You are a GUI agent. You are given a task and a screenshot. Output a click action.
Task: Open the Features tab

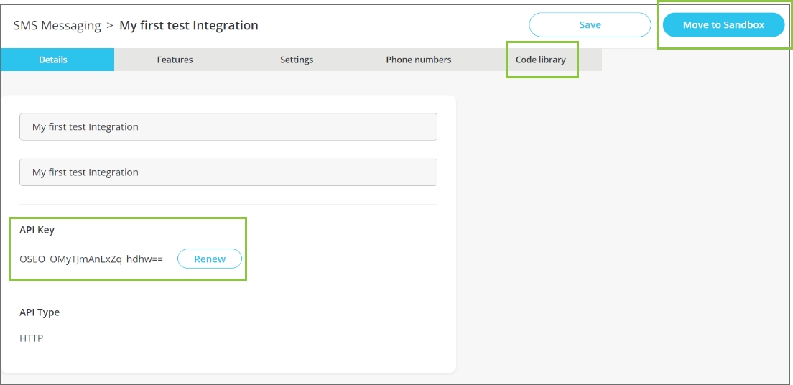(175, 60)
